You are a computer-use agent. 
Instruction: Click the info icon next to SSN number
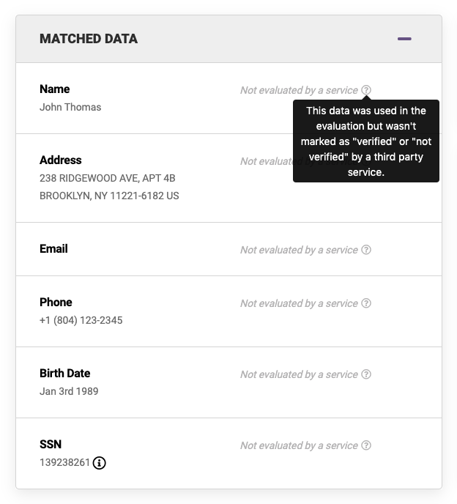(100, 462)
